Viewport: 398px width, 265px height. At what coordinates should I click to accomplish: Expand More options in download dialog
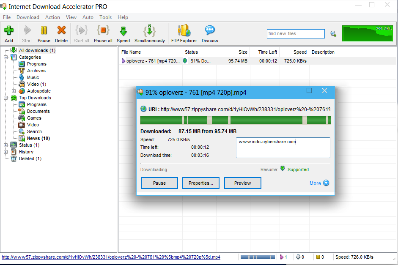(319, 183)
